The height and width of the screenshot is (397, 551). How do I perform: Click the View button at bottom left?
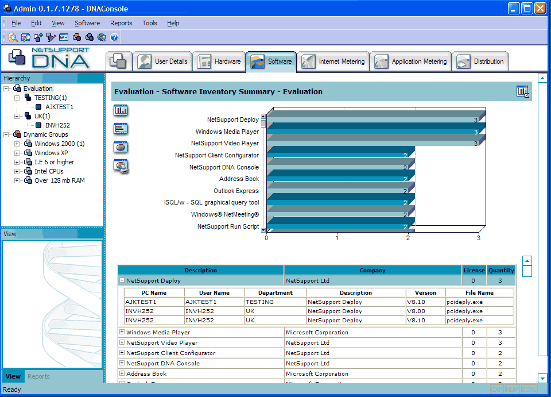[x=13, y=376]
